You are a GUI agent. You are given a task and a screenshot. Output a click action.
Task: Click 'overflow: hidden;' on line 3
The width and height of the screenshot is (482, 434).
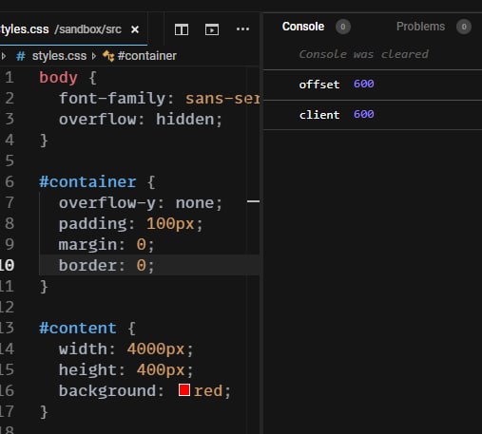(x=141, y=120)
